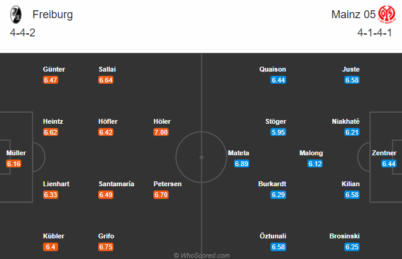Click the Mainz 05 club crest icon
Viewport: 402px width, 259px height.
387,15
